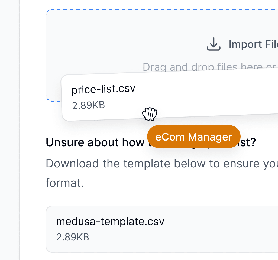The image size is (278, 260).
Task: Click the 2.89KB size under medusa-template.csv
Action: tap(73, 237)
